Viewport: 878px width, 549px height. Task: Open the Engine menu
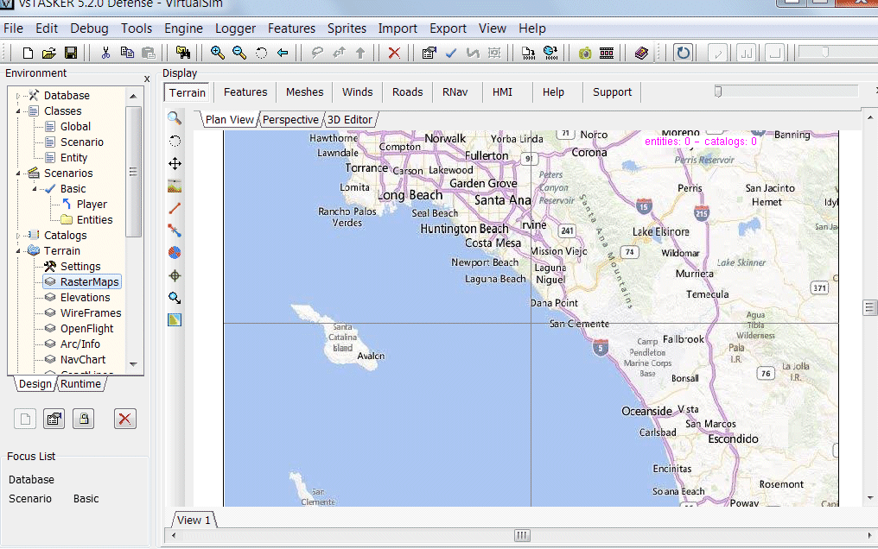(x=183, y=28)
